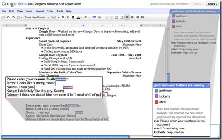Click the Updated seconds ago by kroberts status
This screenshot has height=140, width=222.
pos(169,4)
